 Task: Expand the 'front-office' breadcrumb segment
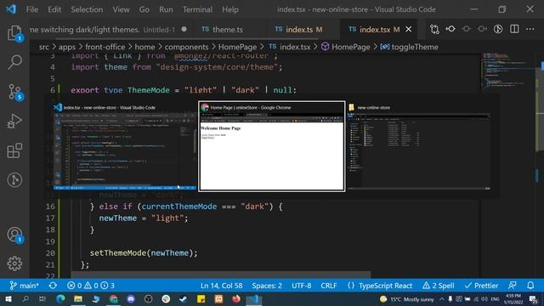coord(105,47)
